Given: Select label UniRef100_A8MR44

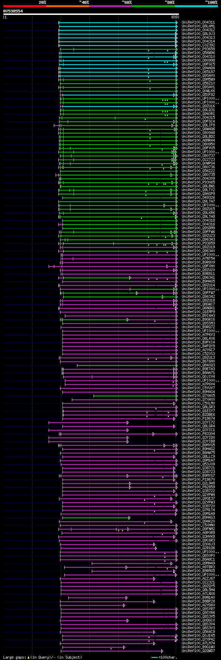Looking at the screenshot, I should [x=198, y=141].
